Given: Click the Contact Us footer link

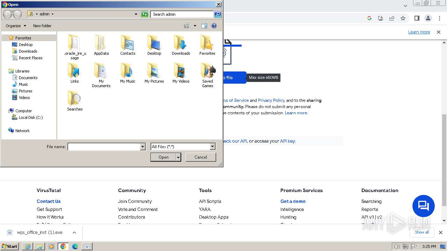Looking at the screenshot, I should tap(49, 201).
